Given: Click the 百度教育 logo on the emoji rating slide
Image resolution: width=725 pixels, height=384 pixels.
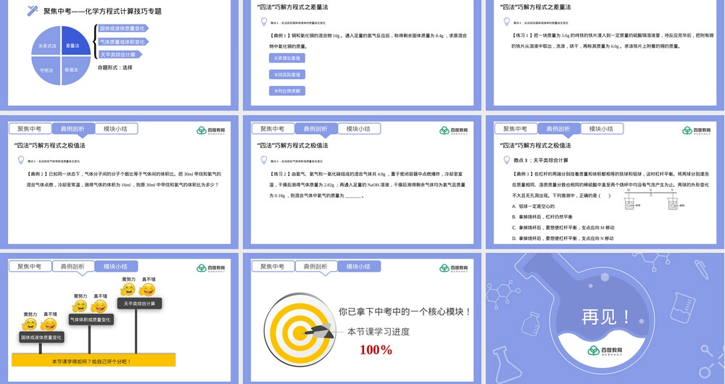Looking at the screenshot, I should [x=211, y=268].
